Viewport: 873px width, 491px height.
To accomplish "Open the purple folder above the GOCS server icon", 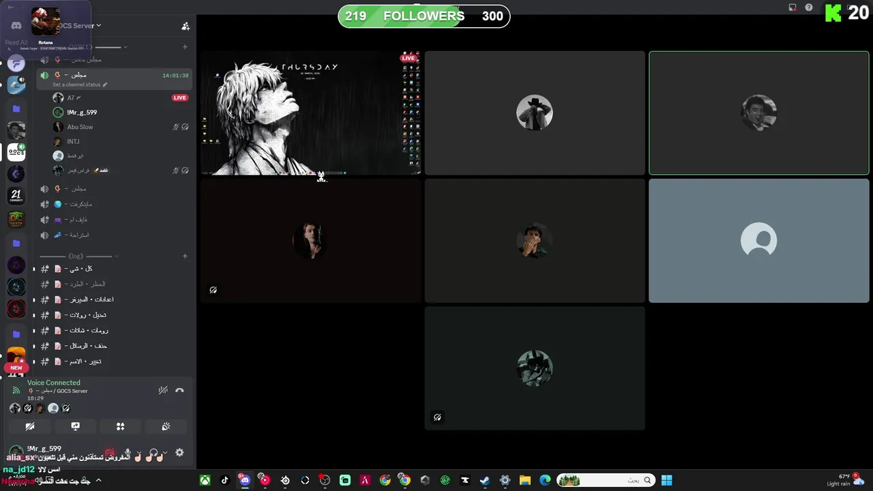I will coord(16,108).
